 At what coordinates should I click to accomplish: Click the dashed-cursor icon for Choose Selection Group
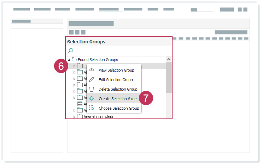(92, 108)
